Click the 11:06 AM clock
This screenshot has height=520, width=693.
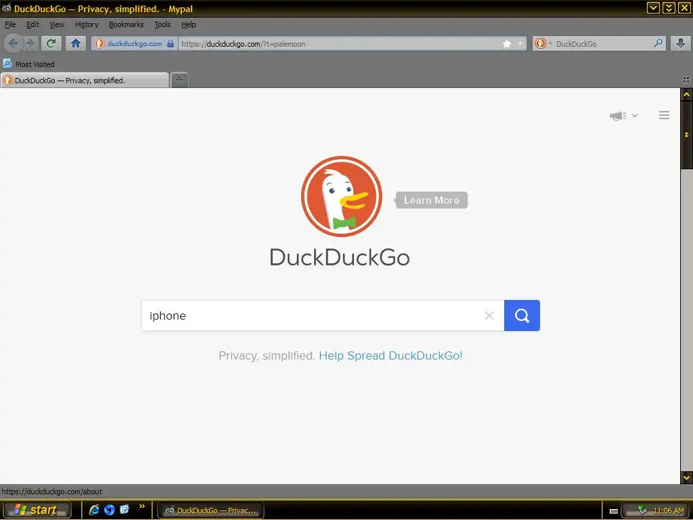pos(668,511)
